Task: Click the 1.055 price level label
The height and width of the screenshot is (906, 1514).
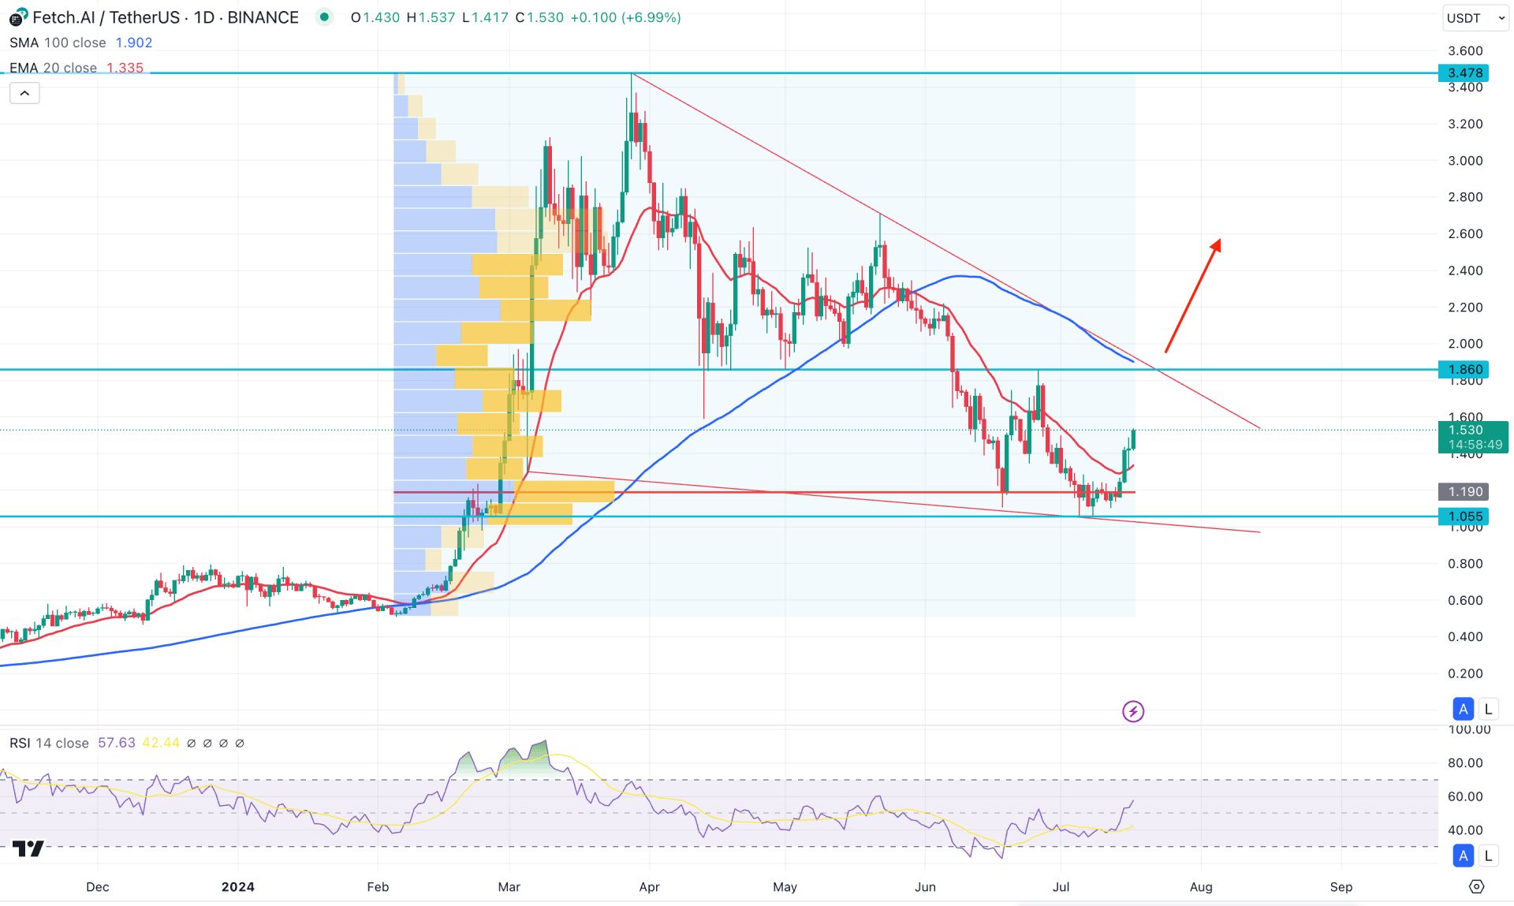Action: tap(1464, 516)
